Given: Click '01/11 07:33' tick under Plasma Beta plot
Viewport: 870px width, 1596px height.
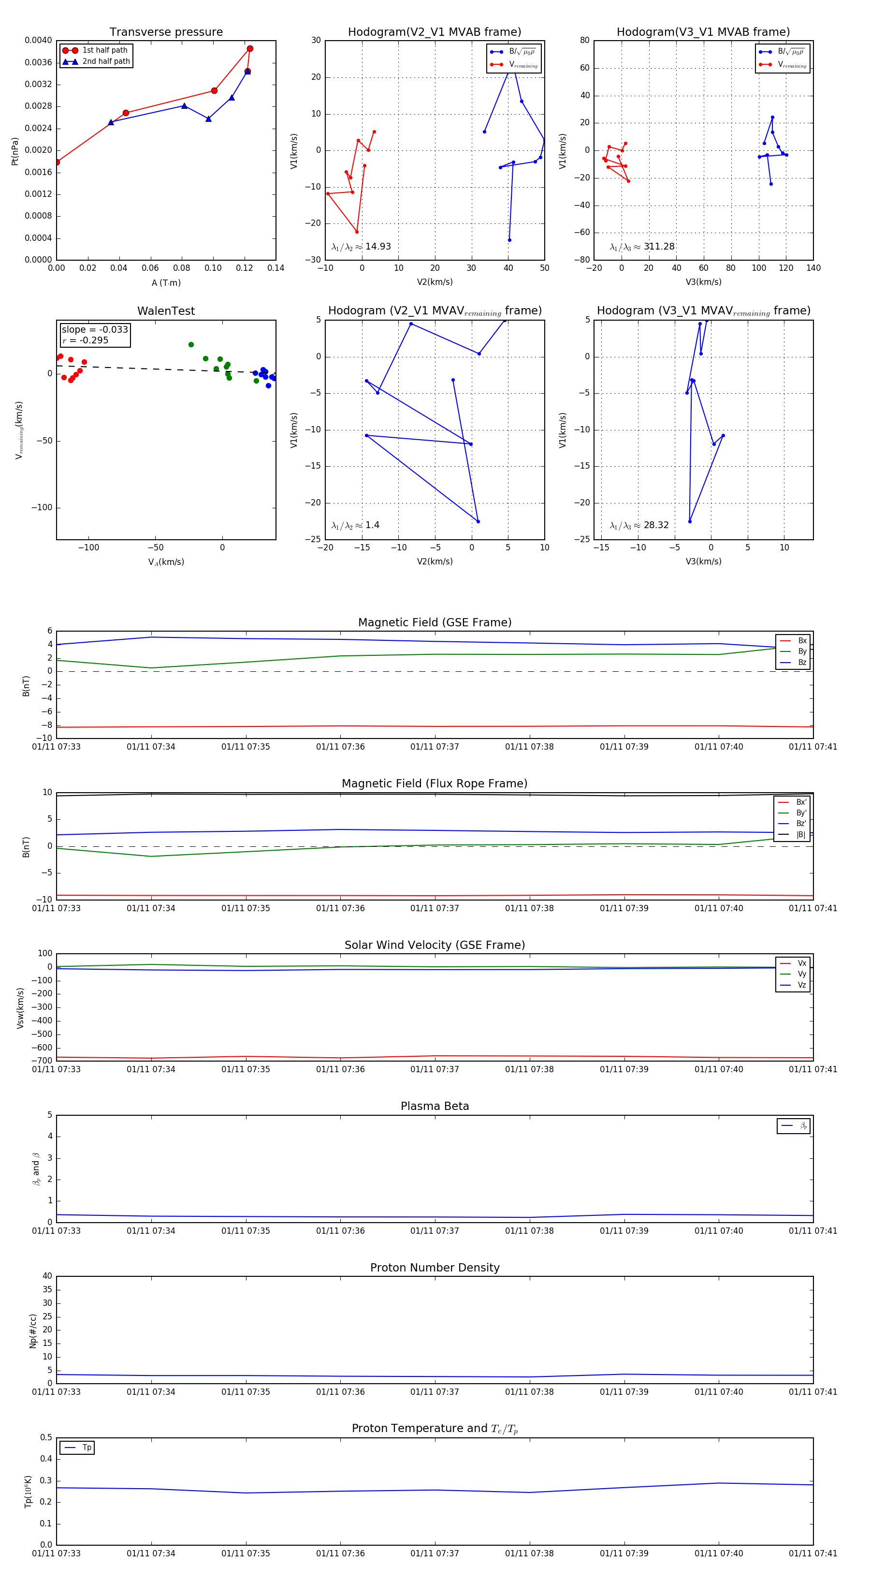Looking at the screenshot, I should pos(57,1230).
